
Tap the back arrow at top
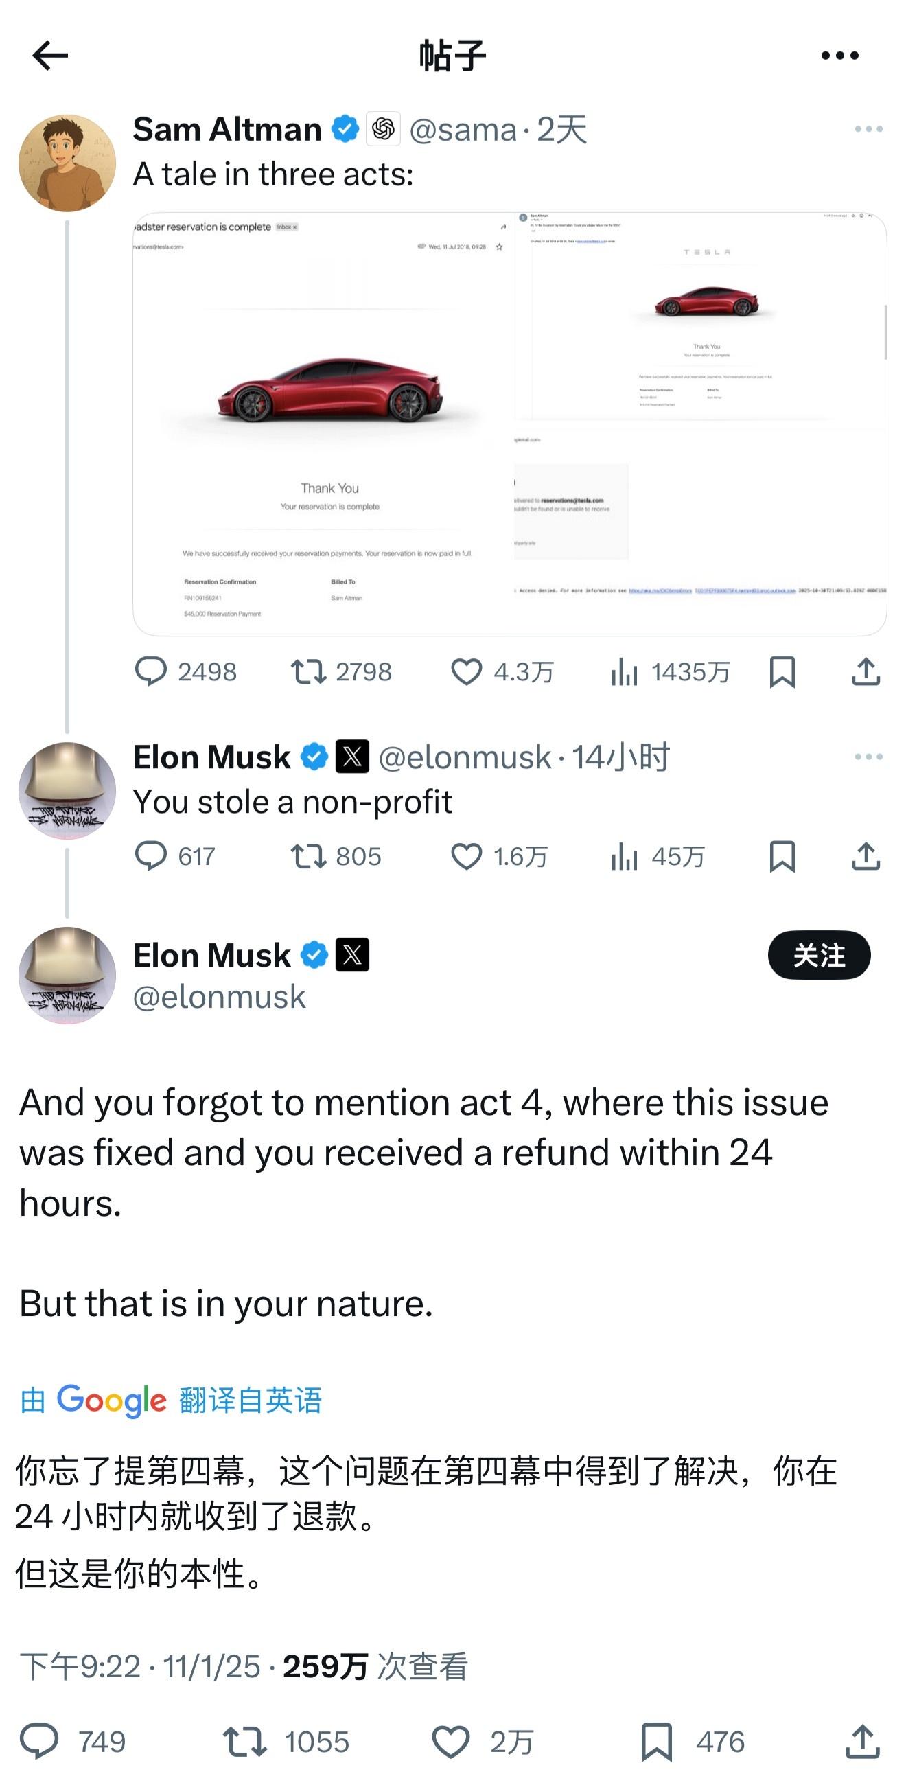[x=50, y=56]
